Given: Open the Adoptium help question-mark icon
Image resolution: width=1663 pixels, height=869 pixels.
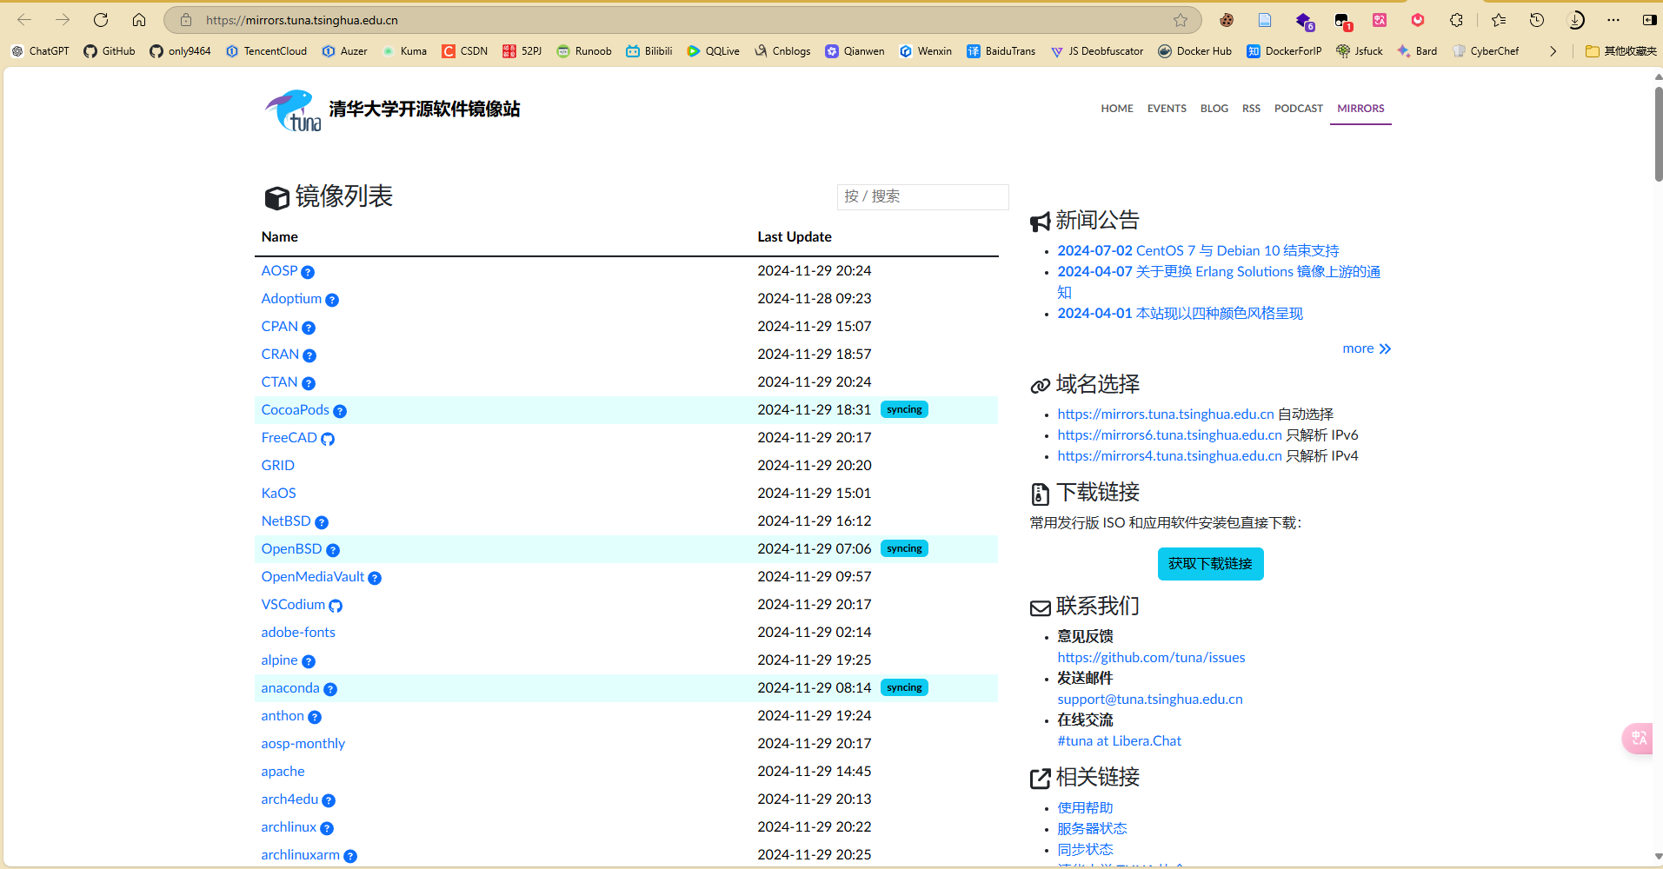Looking at the screenshot, I should coord(332,300).
